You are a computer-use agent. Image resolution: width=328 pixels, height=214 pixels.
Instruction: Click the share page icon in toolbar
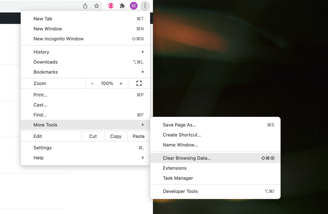pyautogui.click(x=85, y=6)
